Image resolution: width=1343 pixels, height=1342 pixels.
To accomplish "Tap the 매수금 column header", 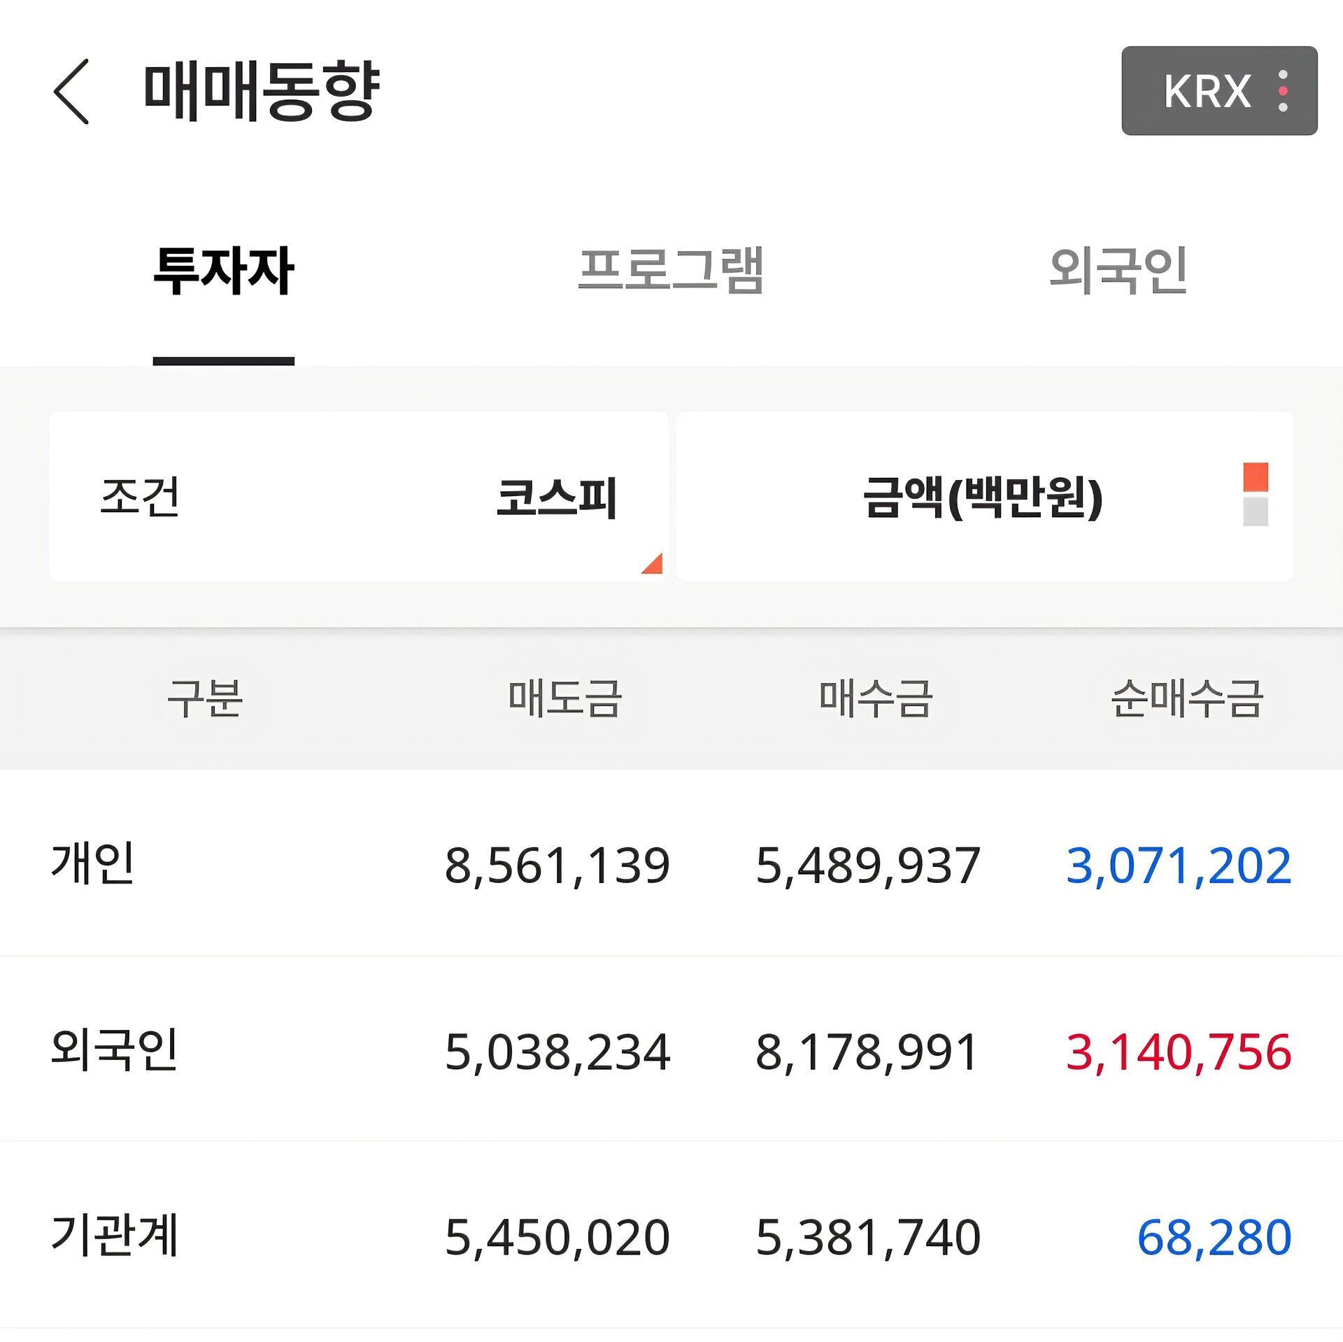I will (876, 698).
